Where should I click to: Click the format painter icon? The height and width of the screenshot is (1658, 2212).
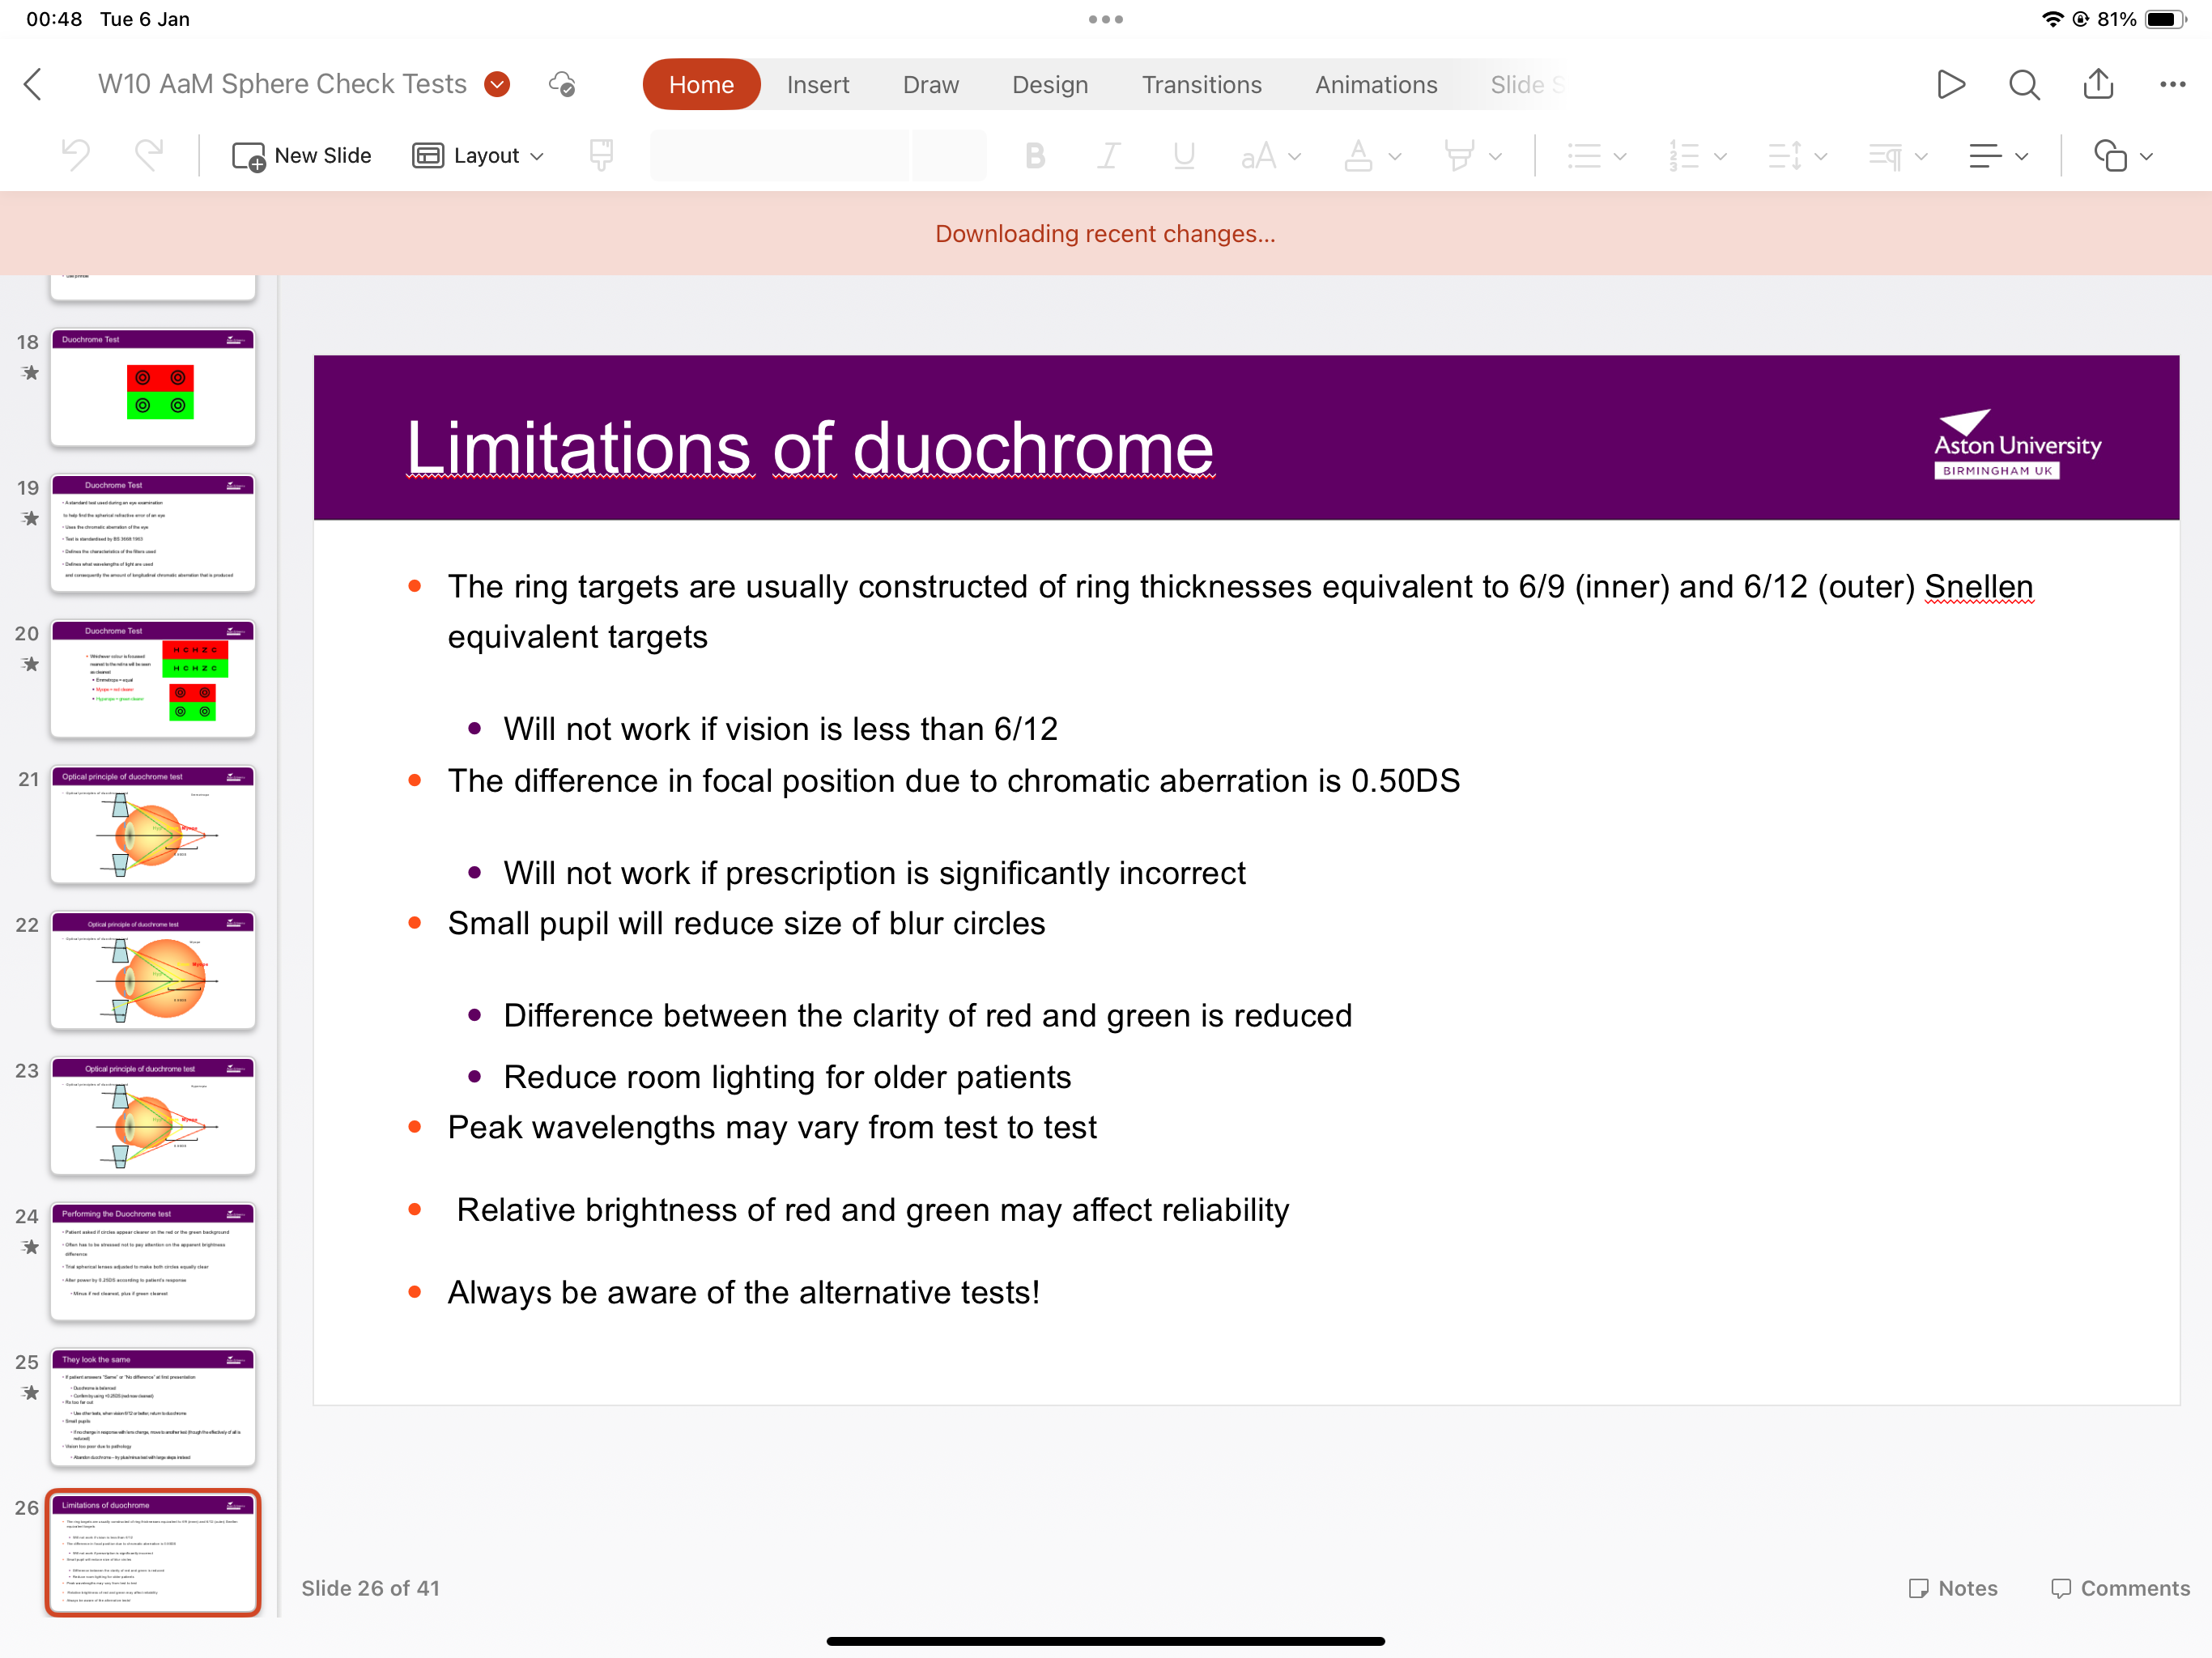(601, 155)
